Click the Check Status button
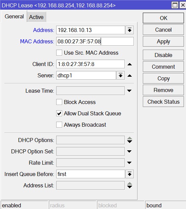Screen dimensions: 186x209 [x=163, y=102]
